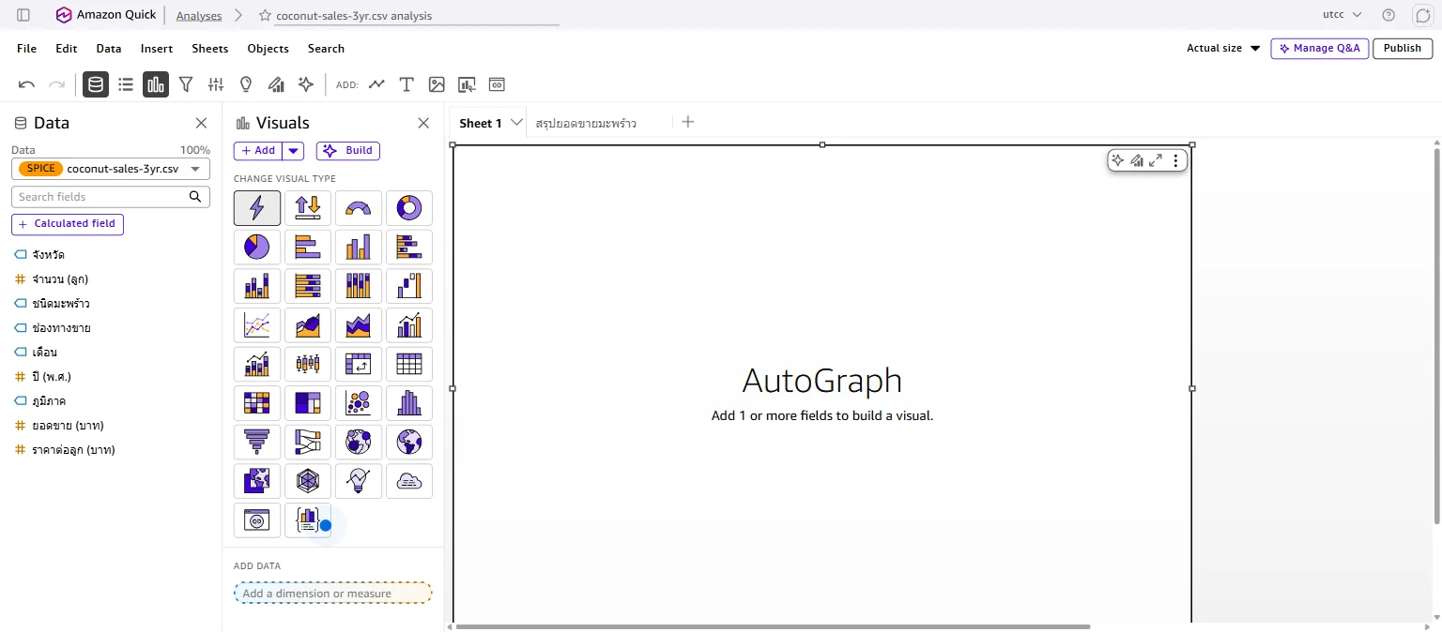Select the Pivot table visual type
Viewport: 1442px width, 632px height.
359,364
